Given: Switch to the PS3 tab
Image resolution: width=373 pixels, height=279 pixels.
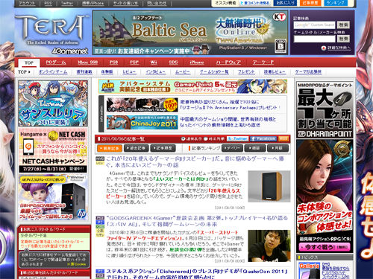Looking at the screenshot, I should pyautogui.click(x=113, y=62).
